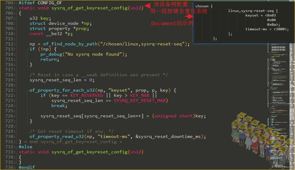Collapse the empty function fold marker at line 733
Image resolution: width=295 pixels, height=170 pixels.
pos(17,152)
